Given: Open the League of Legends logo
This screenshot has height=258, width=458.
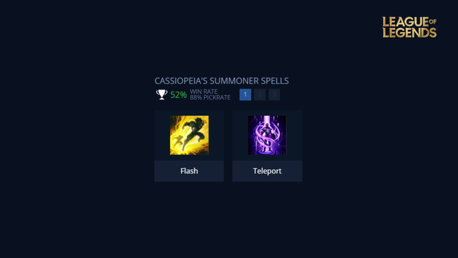Looking at the screenshot, I should tap(409, 27).
